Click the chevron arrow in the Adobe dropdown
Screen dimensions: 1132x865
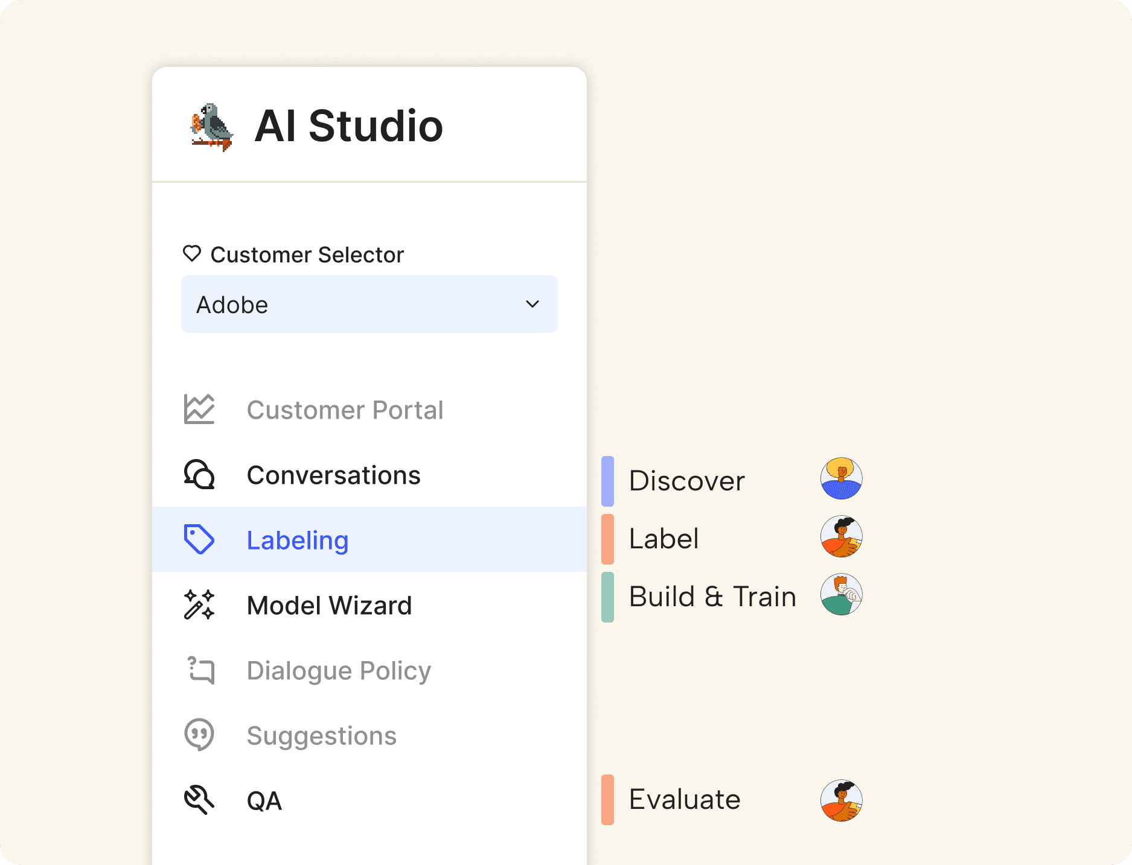coord(532,304)
